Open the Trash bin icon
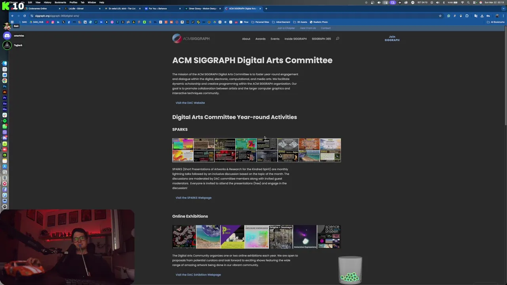This screenshot has width=507, height=285. pyautogui.click(x=350, y=270)
